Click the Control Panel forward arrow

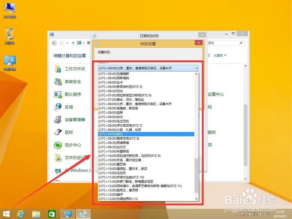(x=61, y=43)
